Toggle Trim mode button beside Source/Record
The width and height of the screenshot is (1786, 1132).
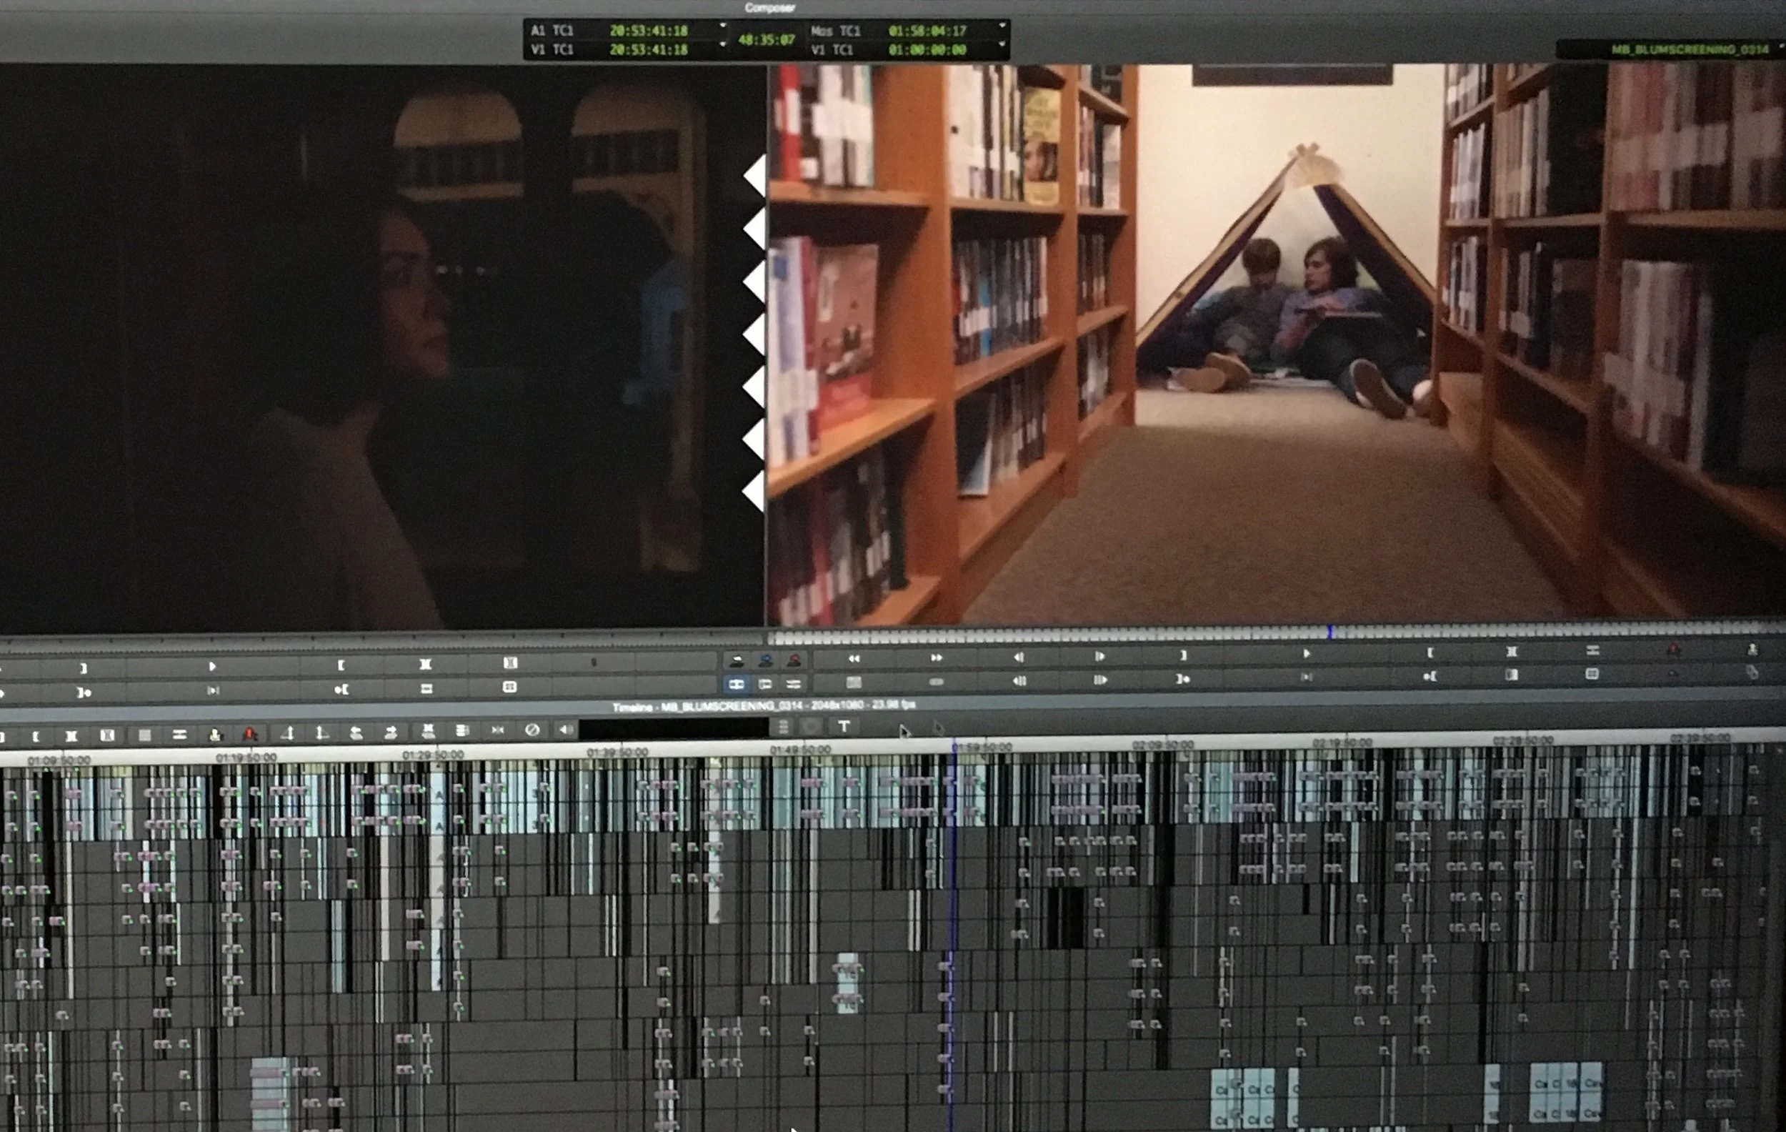point(764,684)
